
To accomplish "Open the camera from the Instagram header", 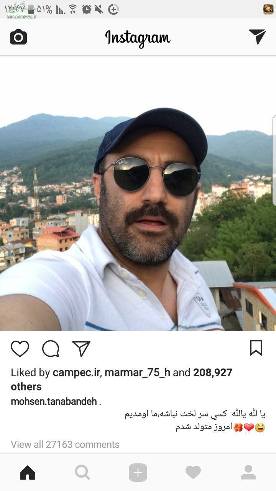I will click(x=18, y=37).
